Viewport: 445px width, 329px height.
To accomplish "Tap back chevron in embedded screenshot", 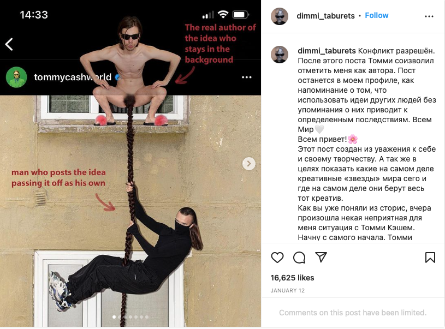I will pyautogui.click(x=9, y=44).
